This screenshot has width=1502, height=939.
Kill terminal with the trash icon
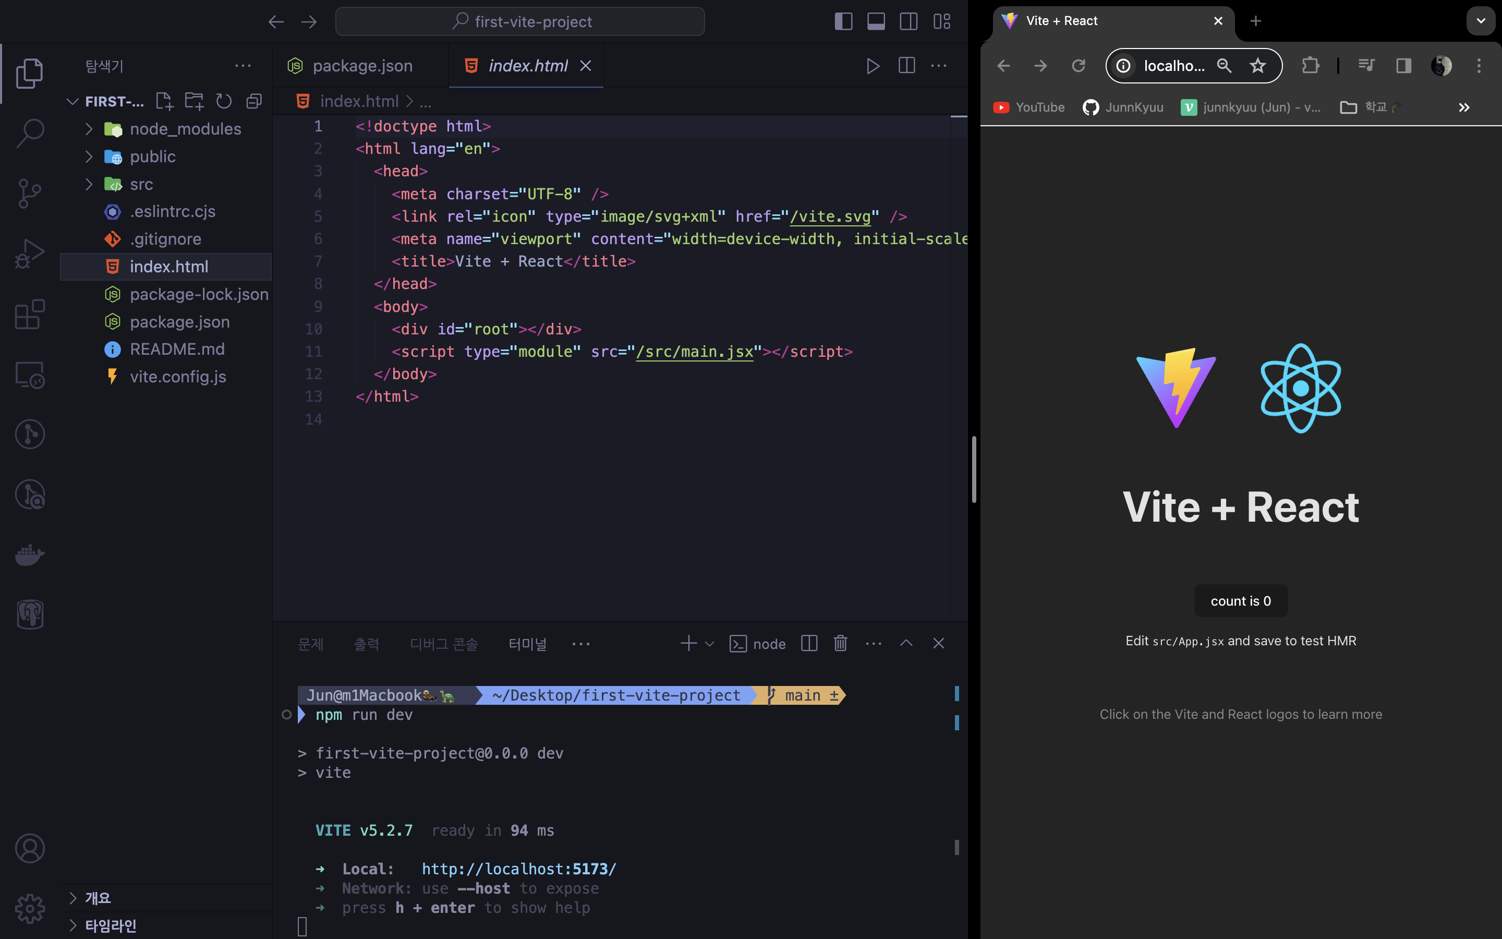click(x=840, y=643)
